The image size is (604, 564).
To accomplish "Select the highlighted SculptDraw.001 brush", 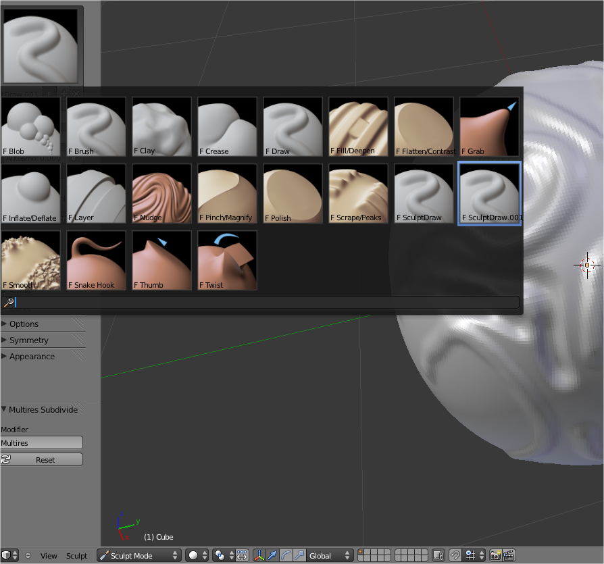I will click(489, 194).
